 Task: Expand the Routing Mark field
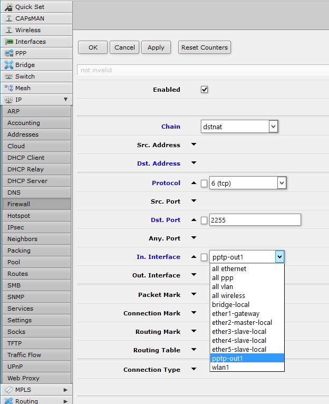tap(193, 331)
